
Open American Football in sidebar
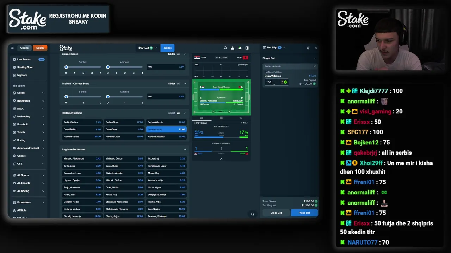pyautogui.click(x=29, y=148)
